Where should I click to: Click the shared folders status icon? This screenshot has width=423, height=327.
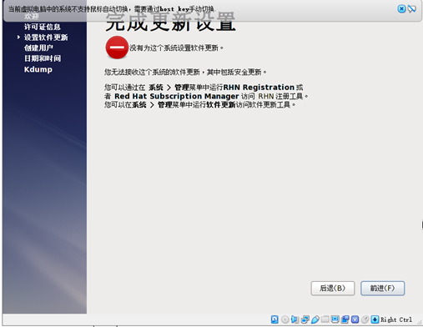click(x=325, y=319)
